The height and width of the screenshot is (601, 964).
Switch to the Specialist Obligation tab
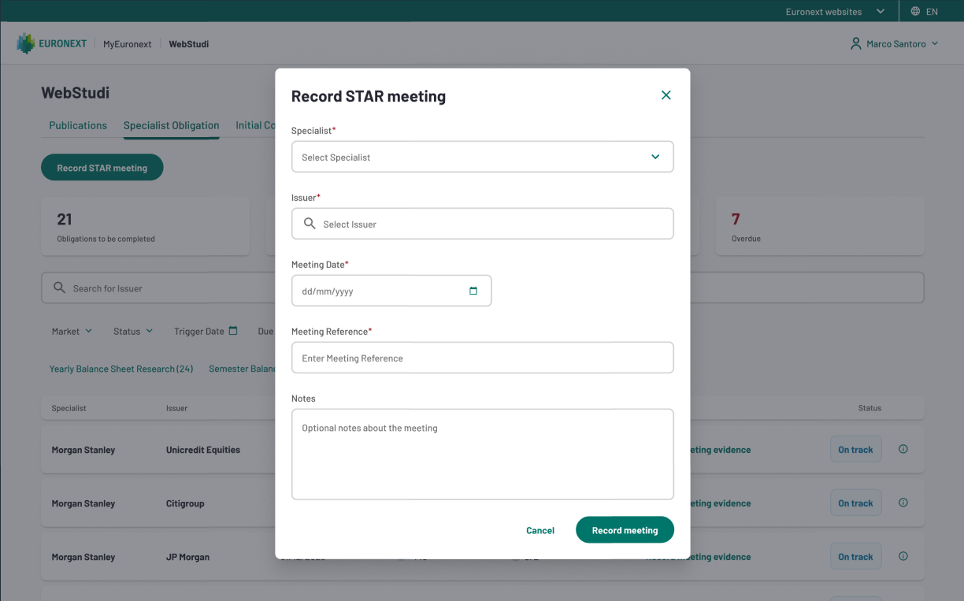(x=171, y=125)
